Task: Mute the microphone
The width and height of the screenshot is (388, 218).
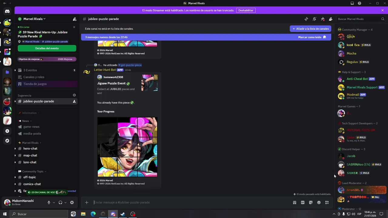Action: pyautogui.click(x=49, y=203)
